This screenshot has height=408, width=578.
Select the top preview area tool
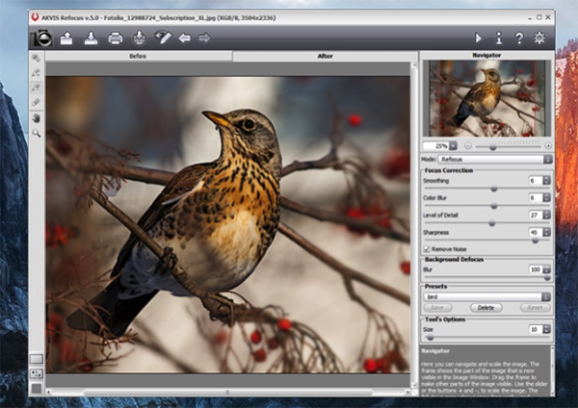point(37,58)
